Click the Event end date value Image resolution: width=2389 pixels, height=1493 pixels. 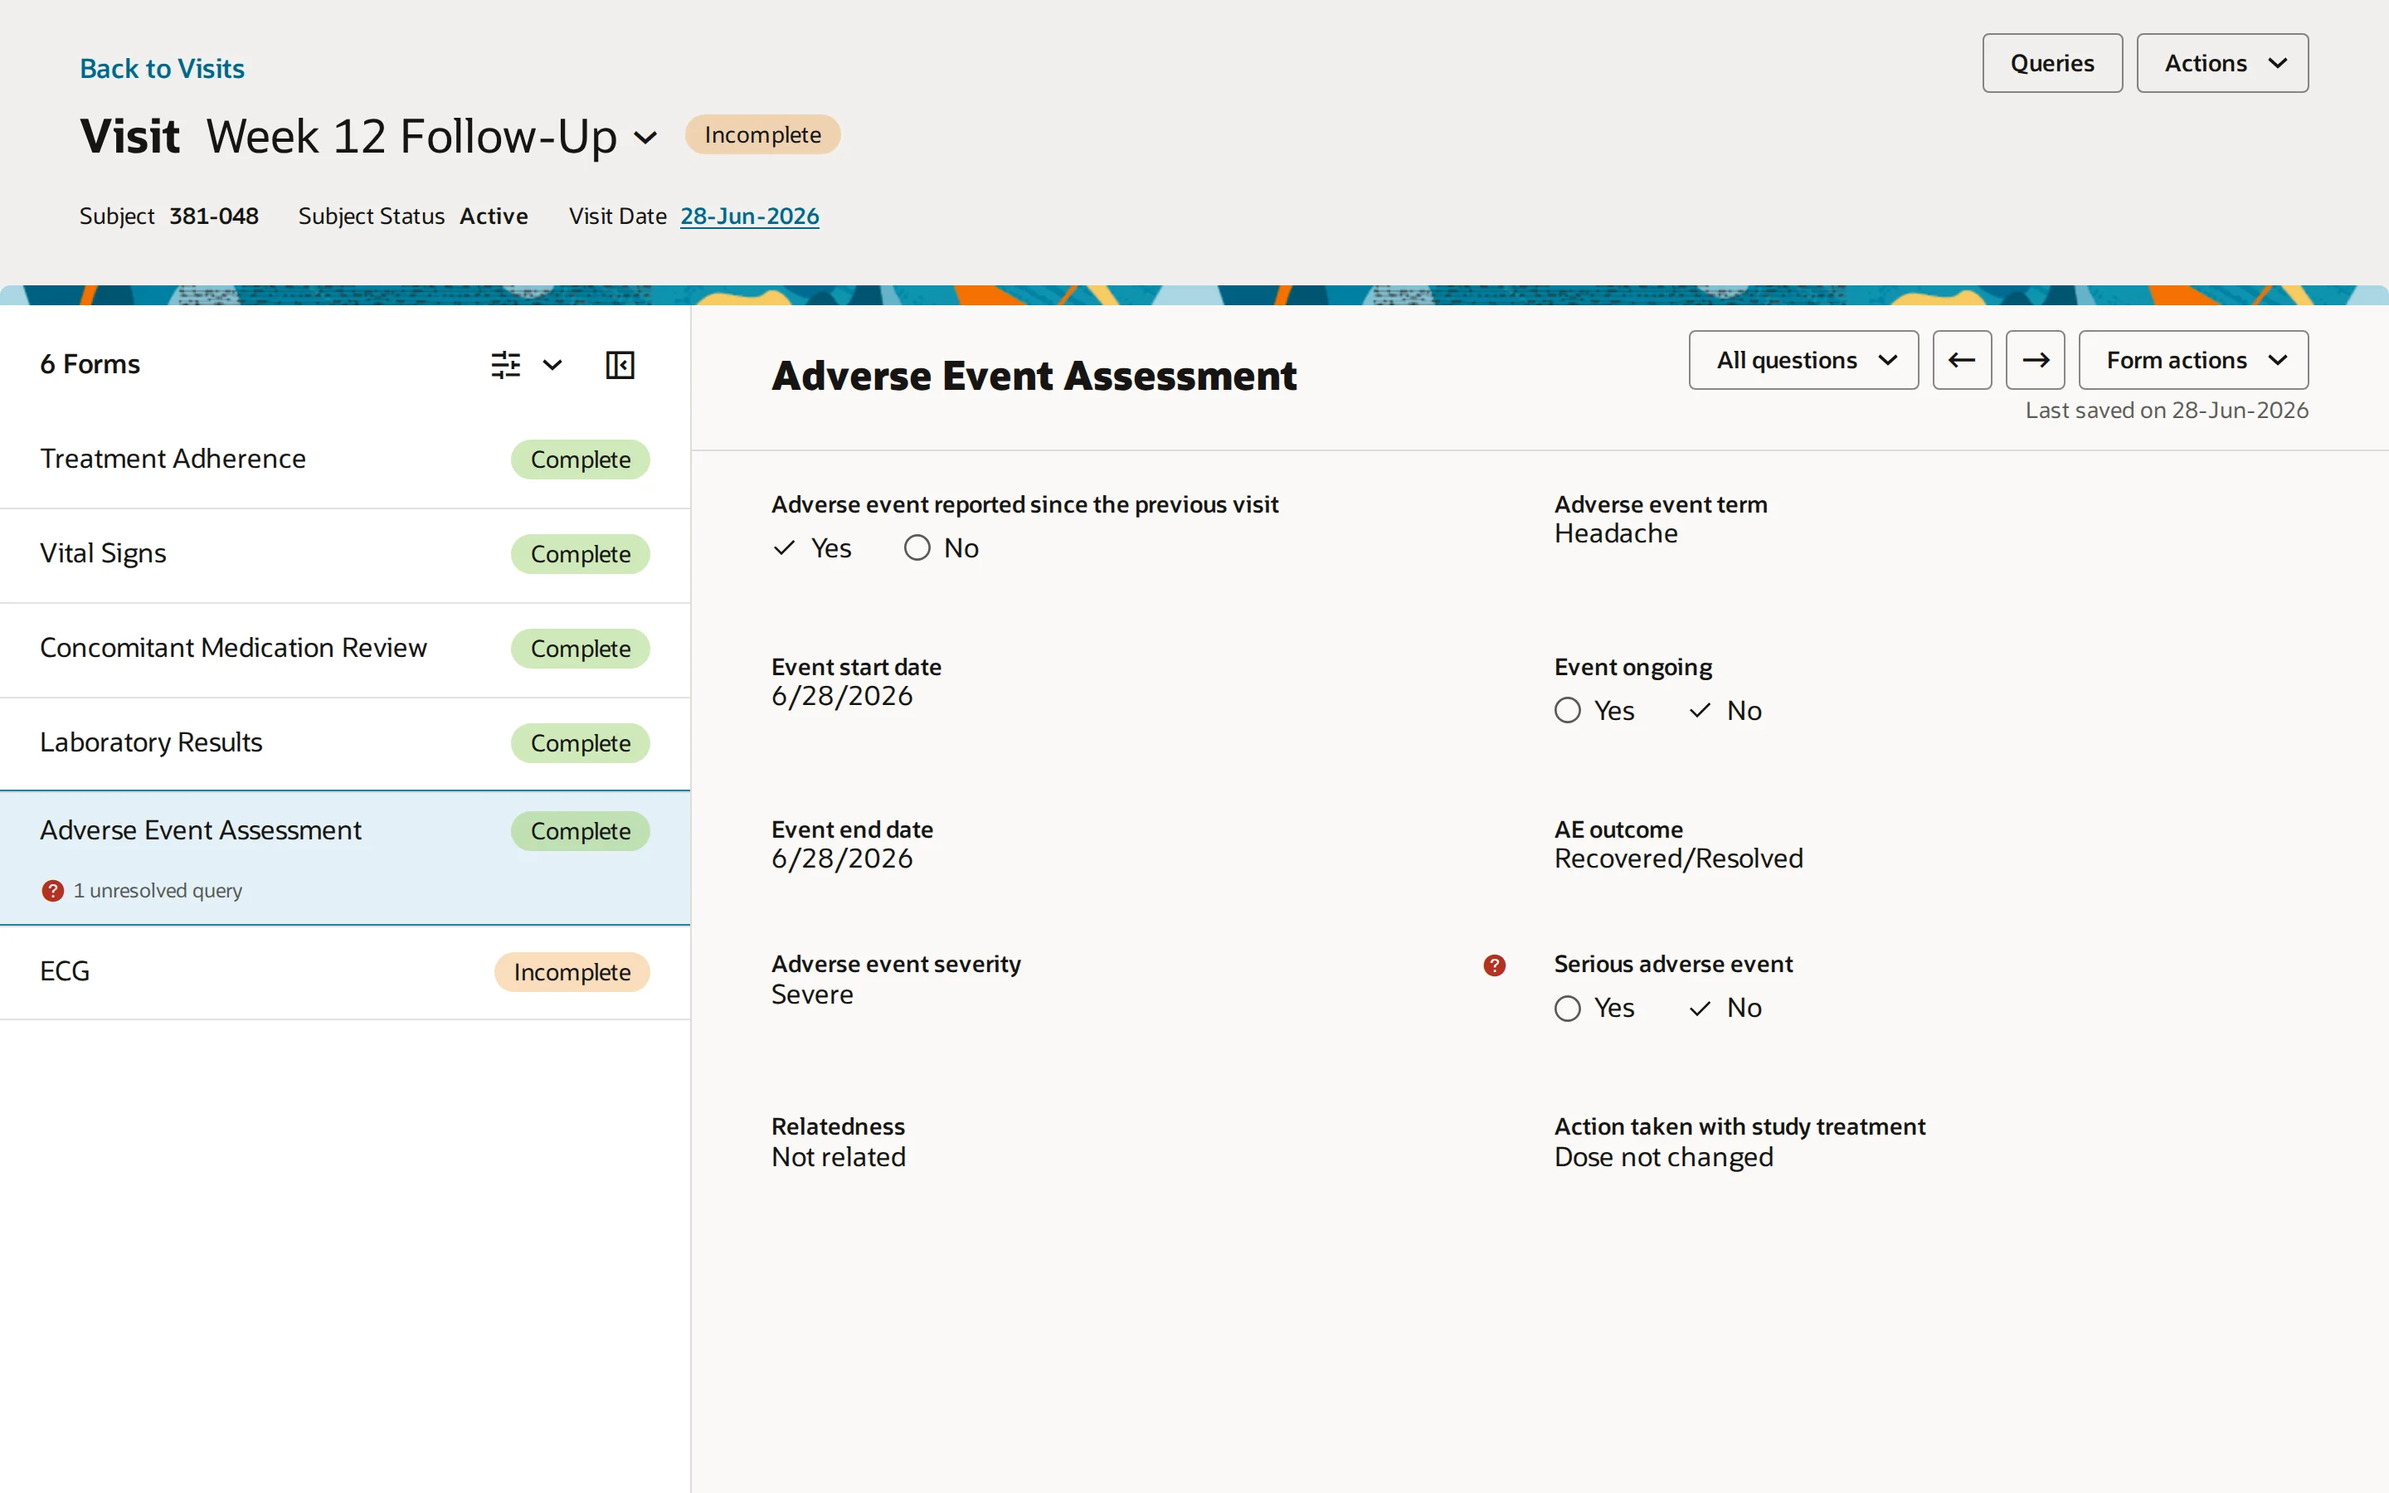(842, 859)
